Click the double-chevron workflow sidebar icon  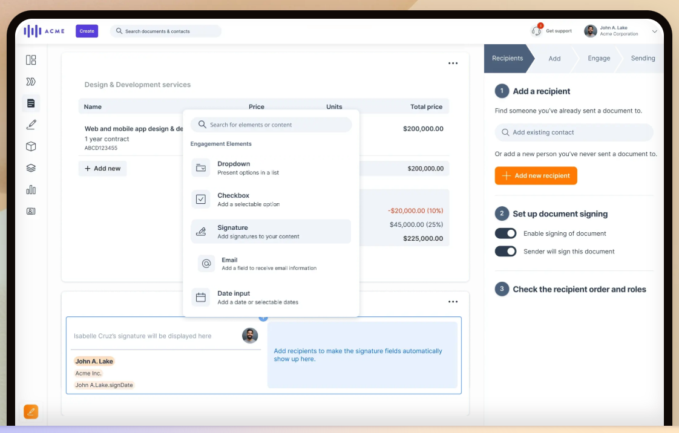coord(31,81)
